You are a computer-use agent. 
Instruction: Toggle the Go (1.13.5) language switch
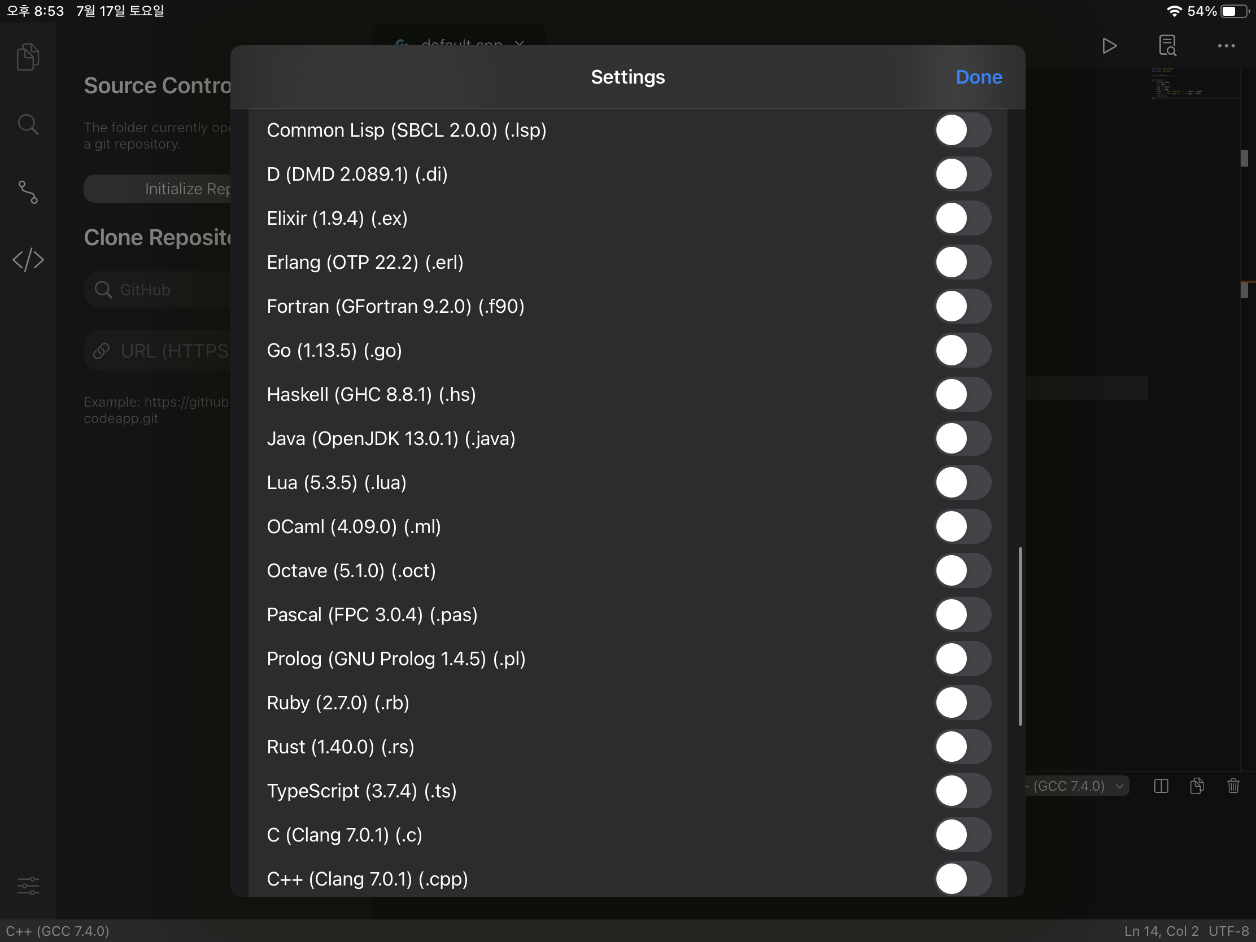pos(962,350)
